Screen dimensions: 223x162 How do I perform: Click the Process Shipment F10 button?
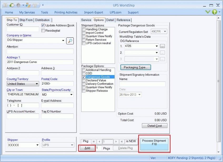[x=154, y=144]
